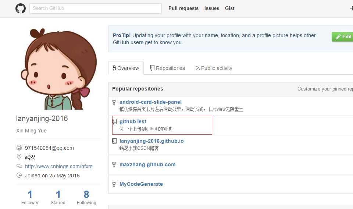Click description 蜡笔小新CSDN博客

coord(139,148)
